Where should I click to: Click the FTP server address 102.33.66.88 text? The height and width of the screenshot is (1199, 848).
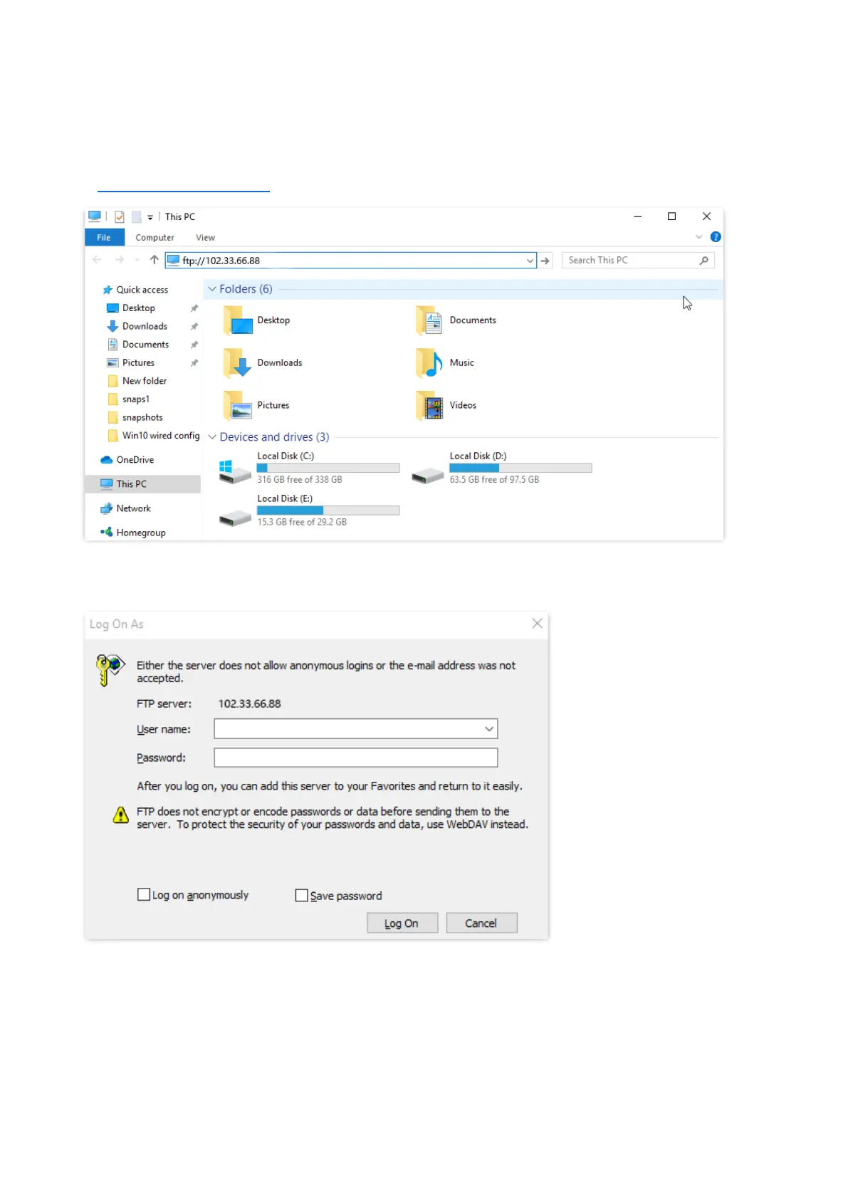(249, 704)
